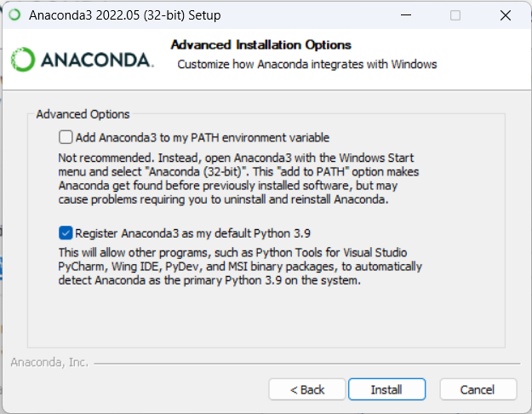Click the description starting 'This will allow other programs'
Screen dimensions: 532x414
[240, 267]
